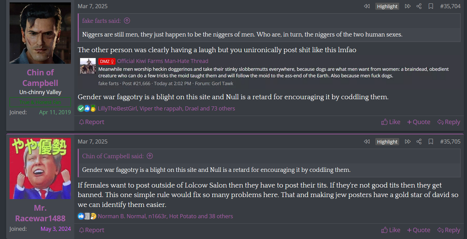Toggle Highlight on post #35,704
The image size is (467, 239).
click(x=387, y=6)
